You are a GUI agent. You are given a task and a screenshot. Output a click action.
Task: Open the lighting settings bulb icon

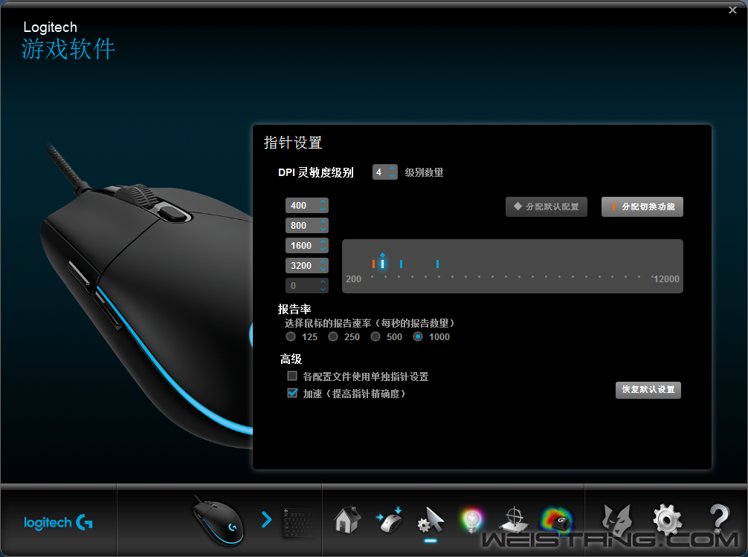[x=472, y=521]
